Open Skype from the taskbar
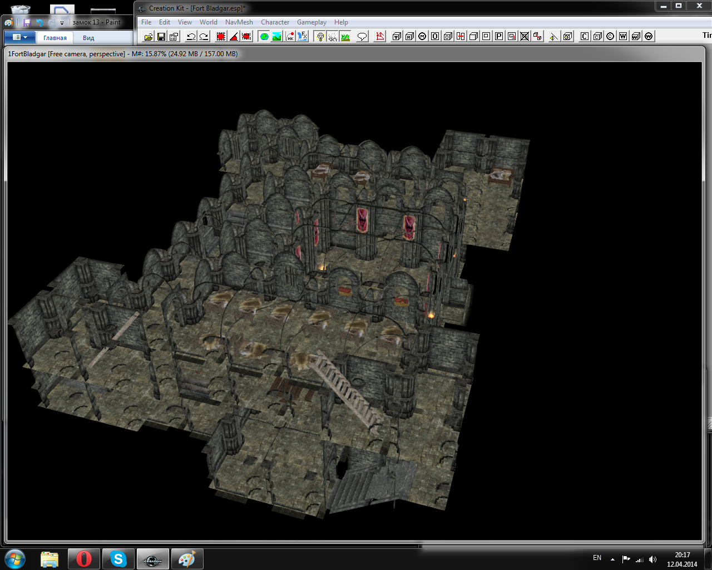The width and height of the screenshot is (712, 570). pos(118,559)
